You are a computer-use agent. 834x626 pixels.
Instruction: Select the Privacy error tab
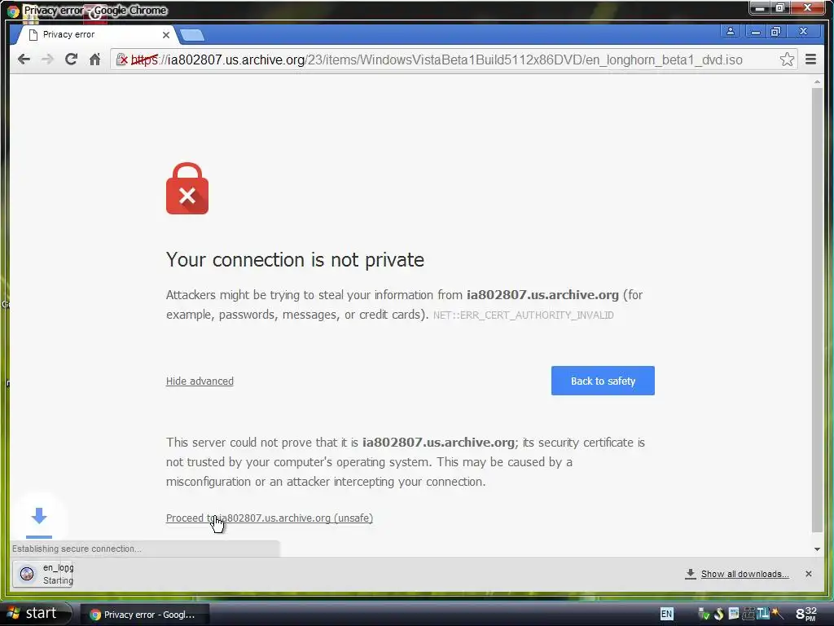coord(96,34)
